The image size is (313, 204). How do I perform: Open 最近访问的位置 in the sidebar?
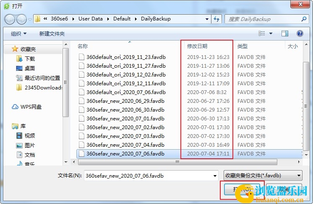pyautogui.click(x=42, y=78)
